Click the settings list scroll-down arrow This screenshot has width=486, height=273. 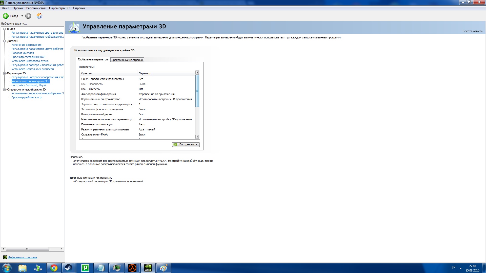click(197, 137)
